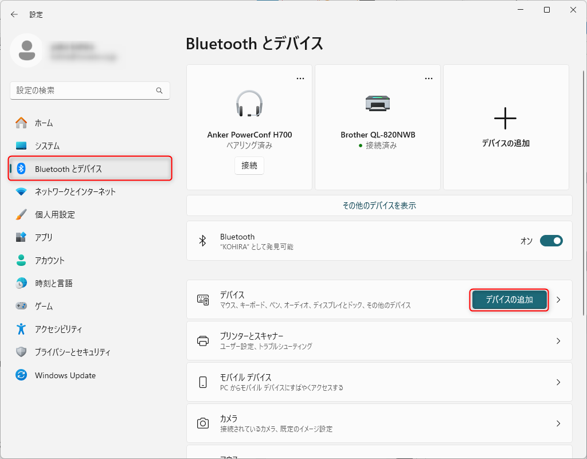Click the Windows Update refresh icon
587x459 pixels.
[21, 375]
